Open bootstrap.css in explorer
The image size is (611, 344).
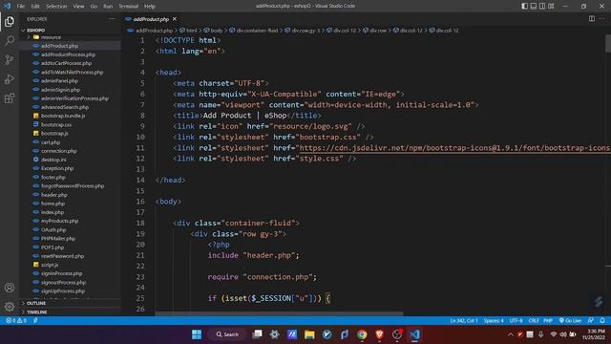coord(56,125)
